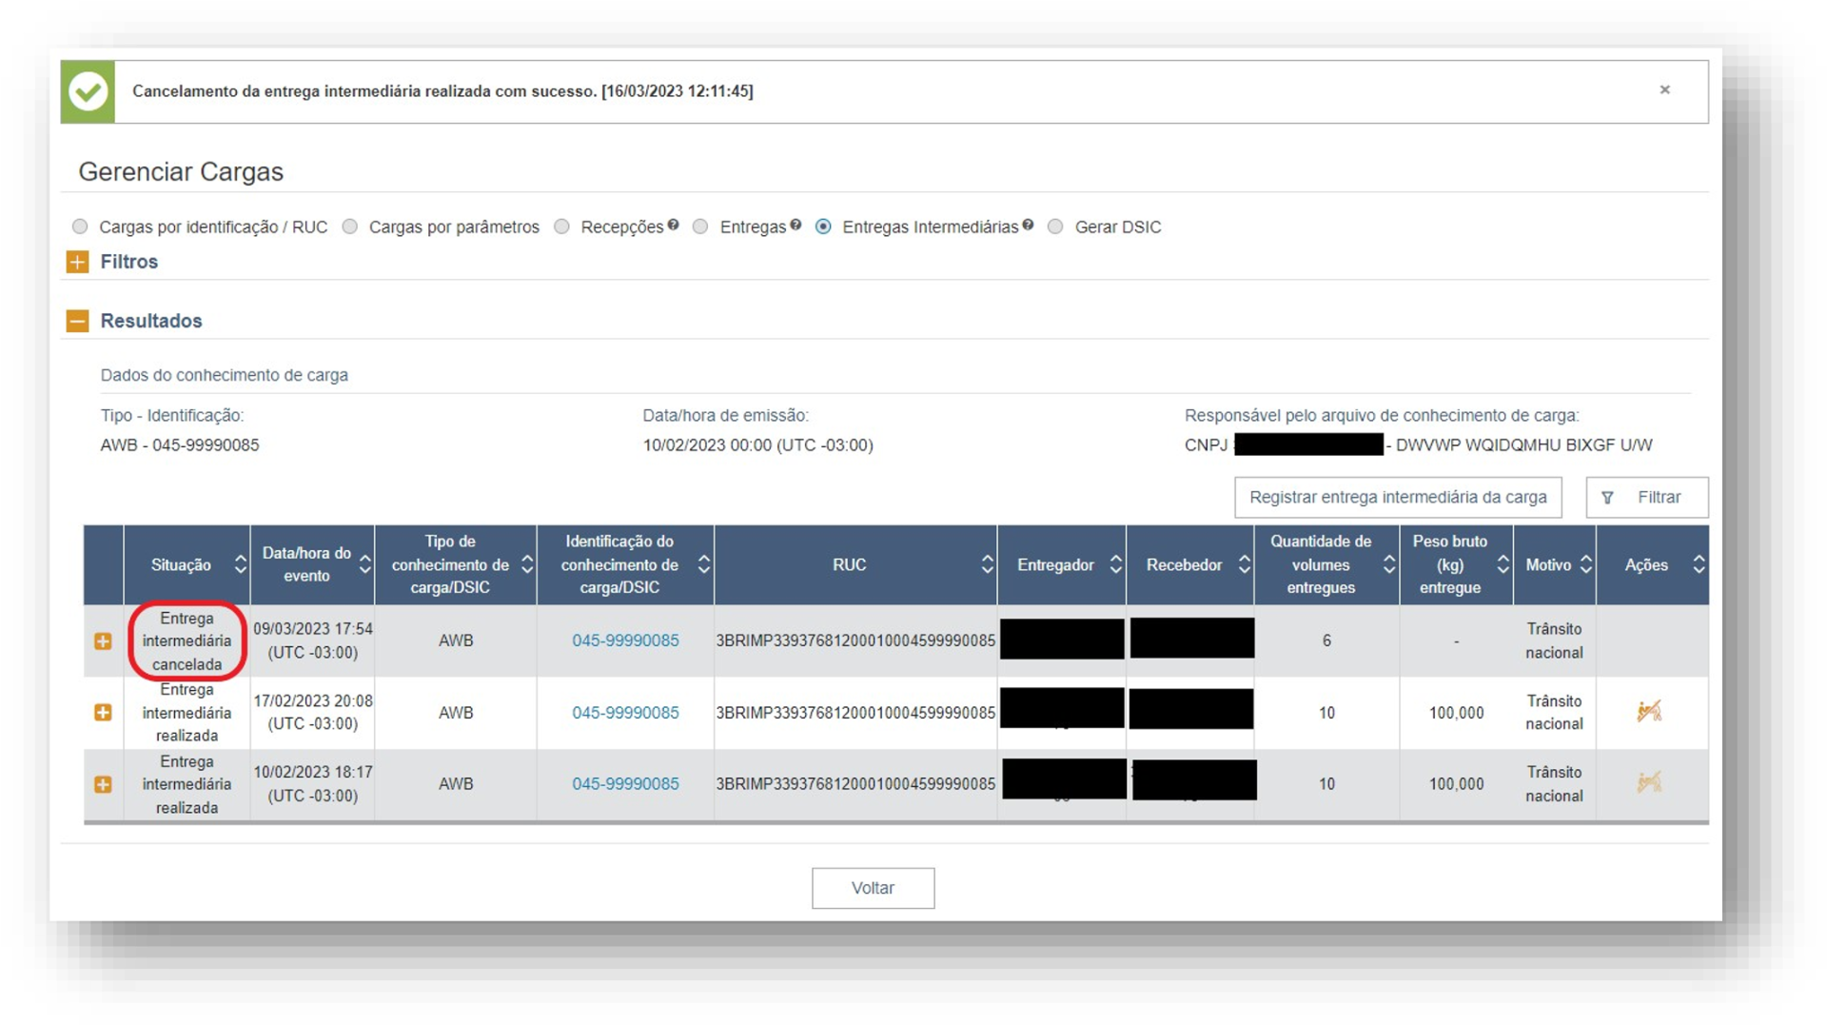Viewport: 1827px width, 1025px height.
Task: Click the Gerenciar Cargas page heading
Action: pyautogui.click(x=181, y=171)
